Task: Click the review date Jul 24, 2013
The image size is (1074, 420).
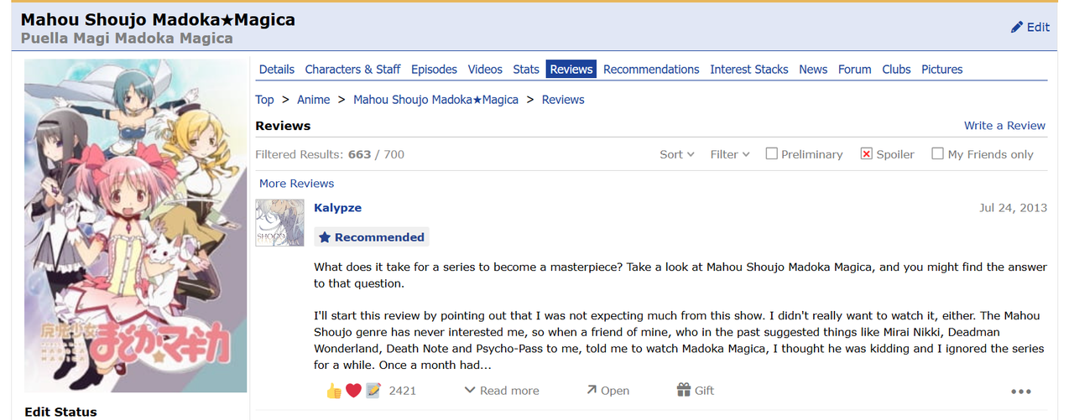Action: coord(1013,208)
